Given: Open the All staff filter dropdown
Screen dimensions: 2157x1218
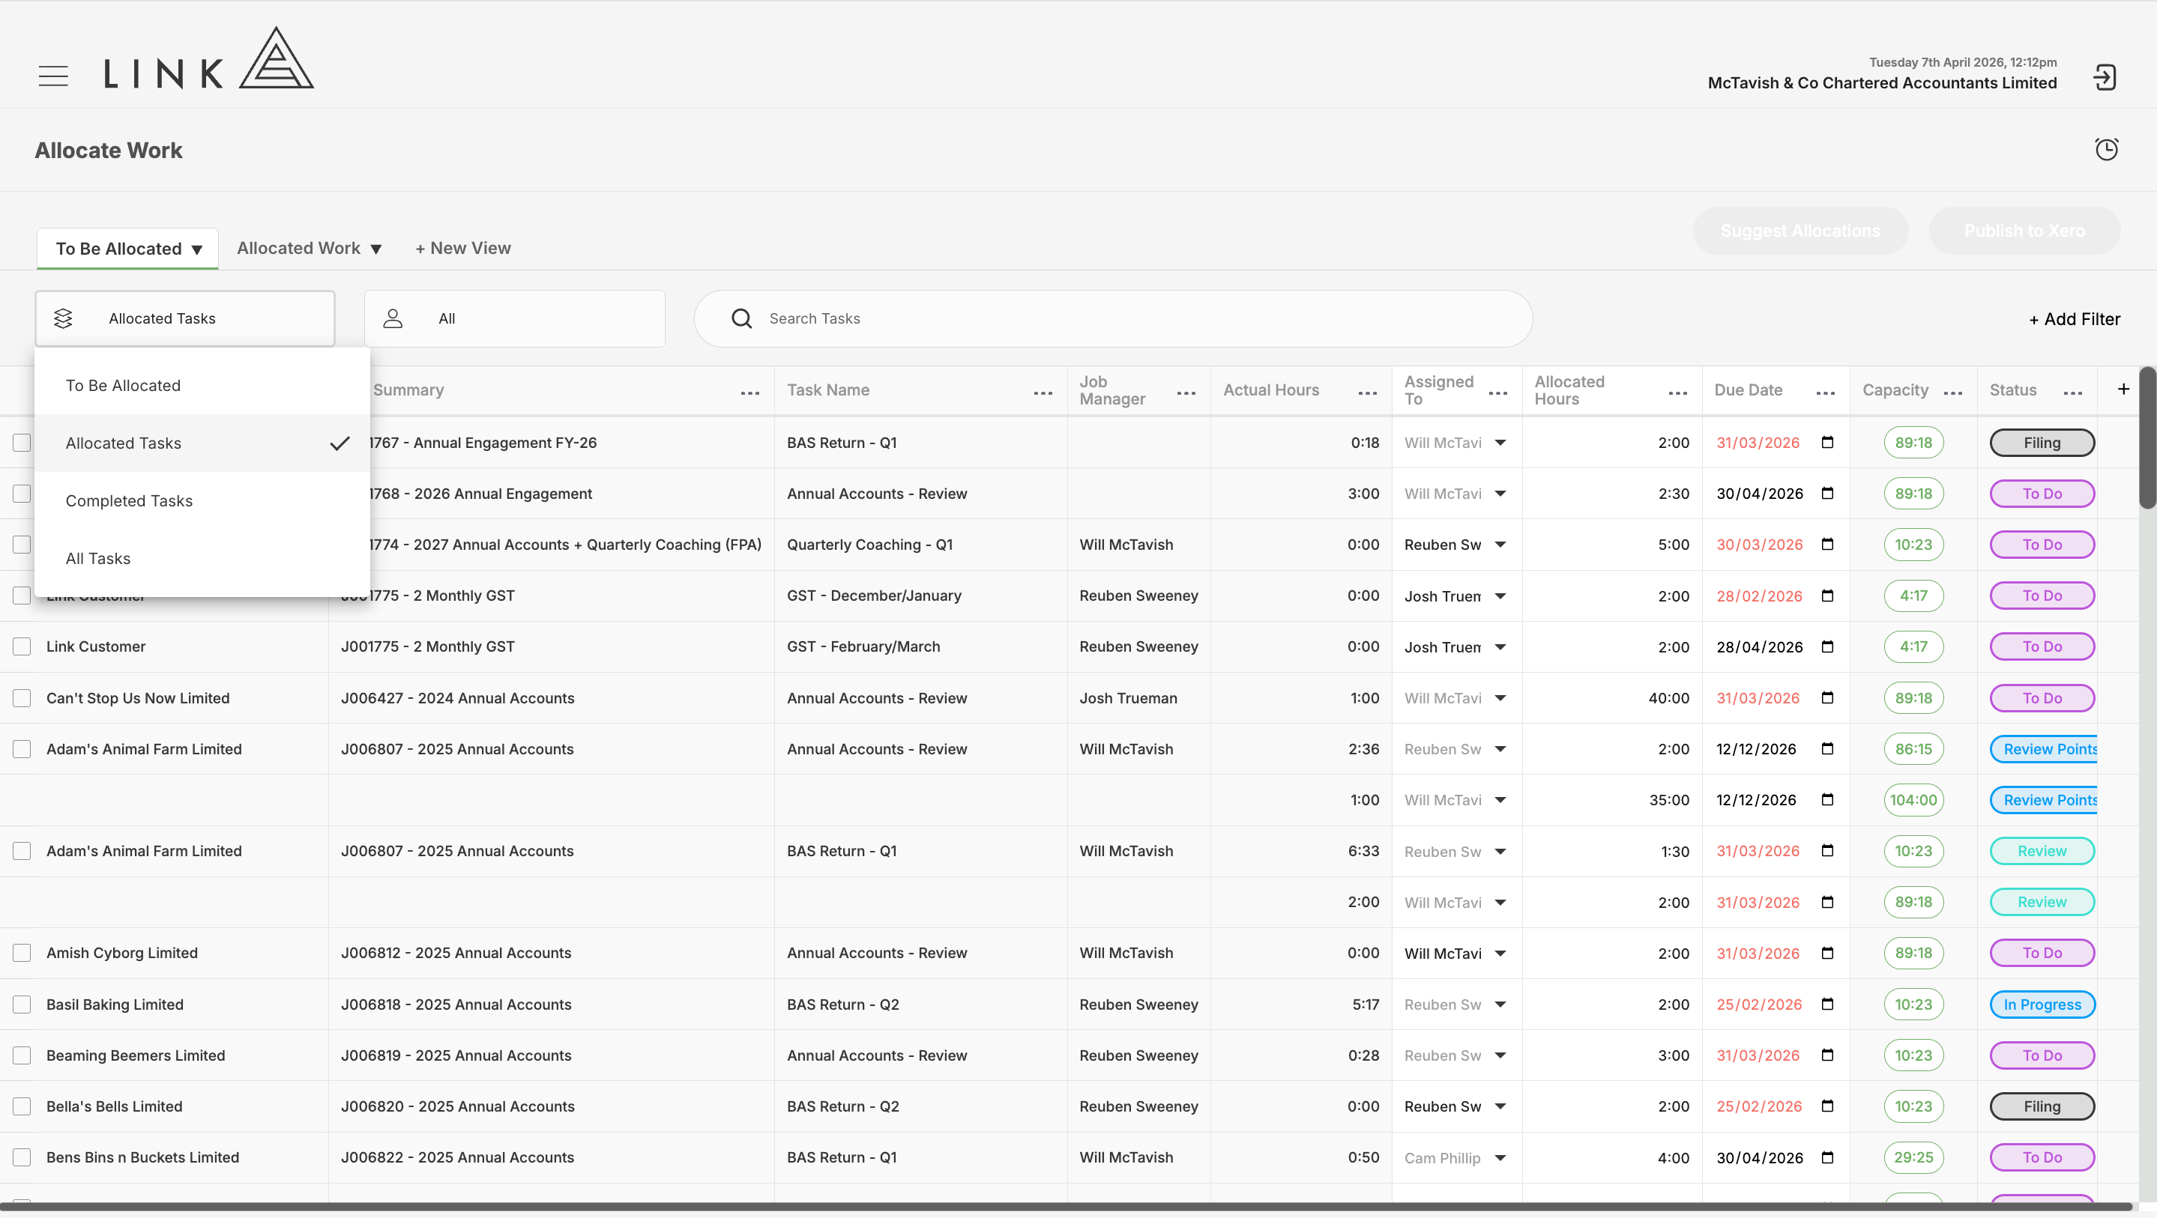Looking at the screenshot, I should pyautogui.click(x=515, y=319).
